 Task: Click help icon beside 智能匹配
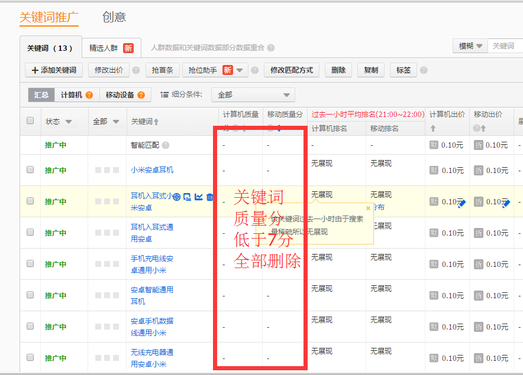166,145
